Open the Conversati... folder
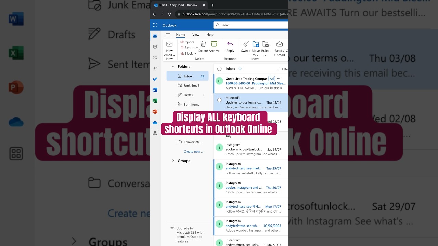Image resolution: width=438 pixels, height=246 pixels. click(188, 142)
